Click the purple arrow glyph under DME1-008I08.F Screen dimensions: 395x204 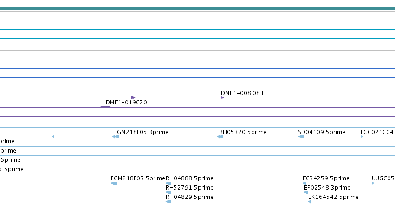coord(222,98)
